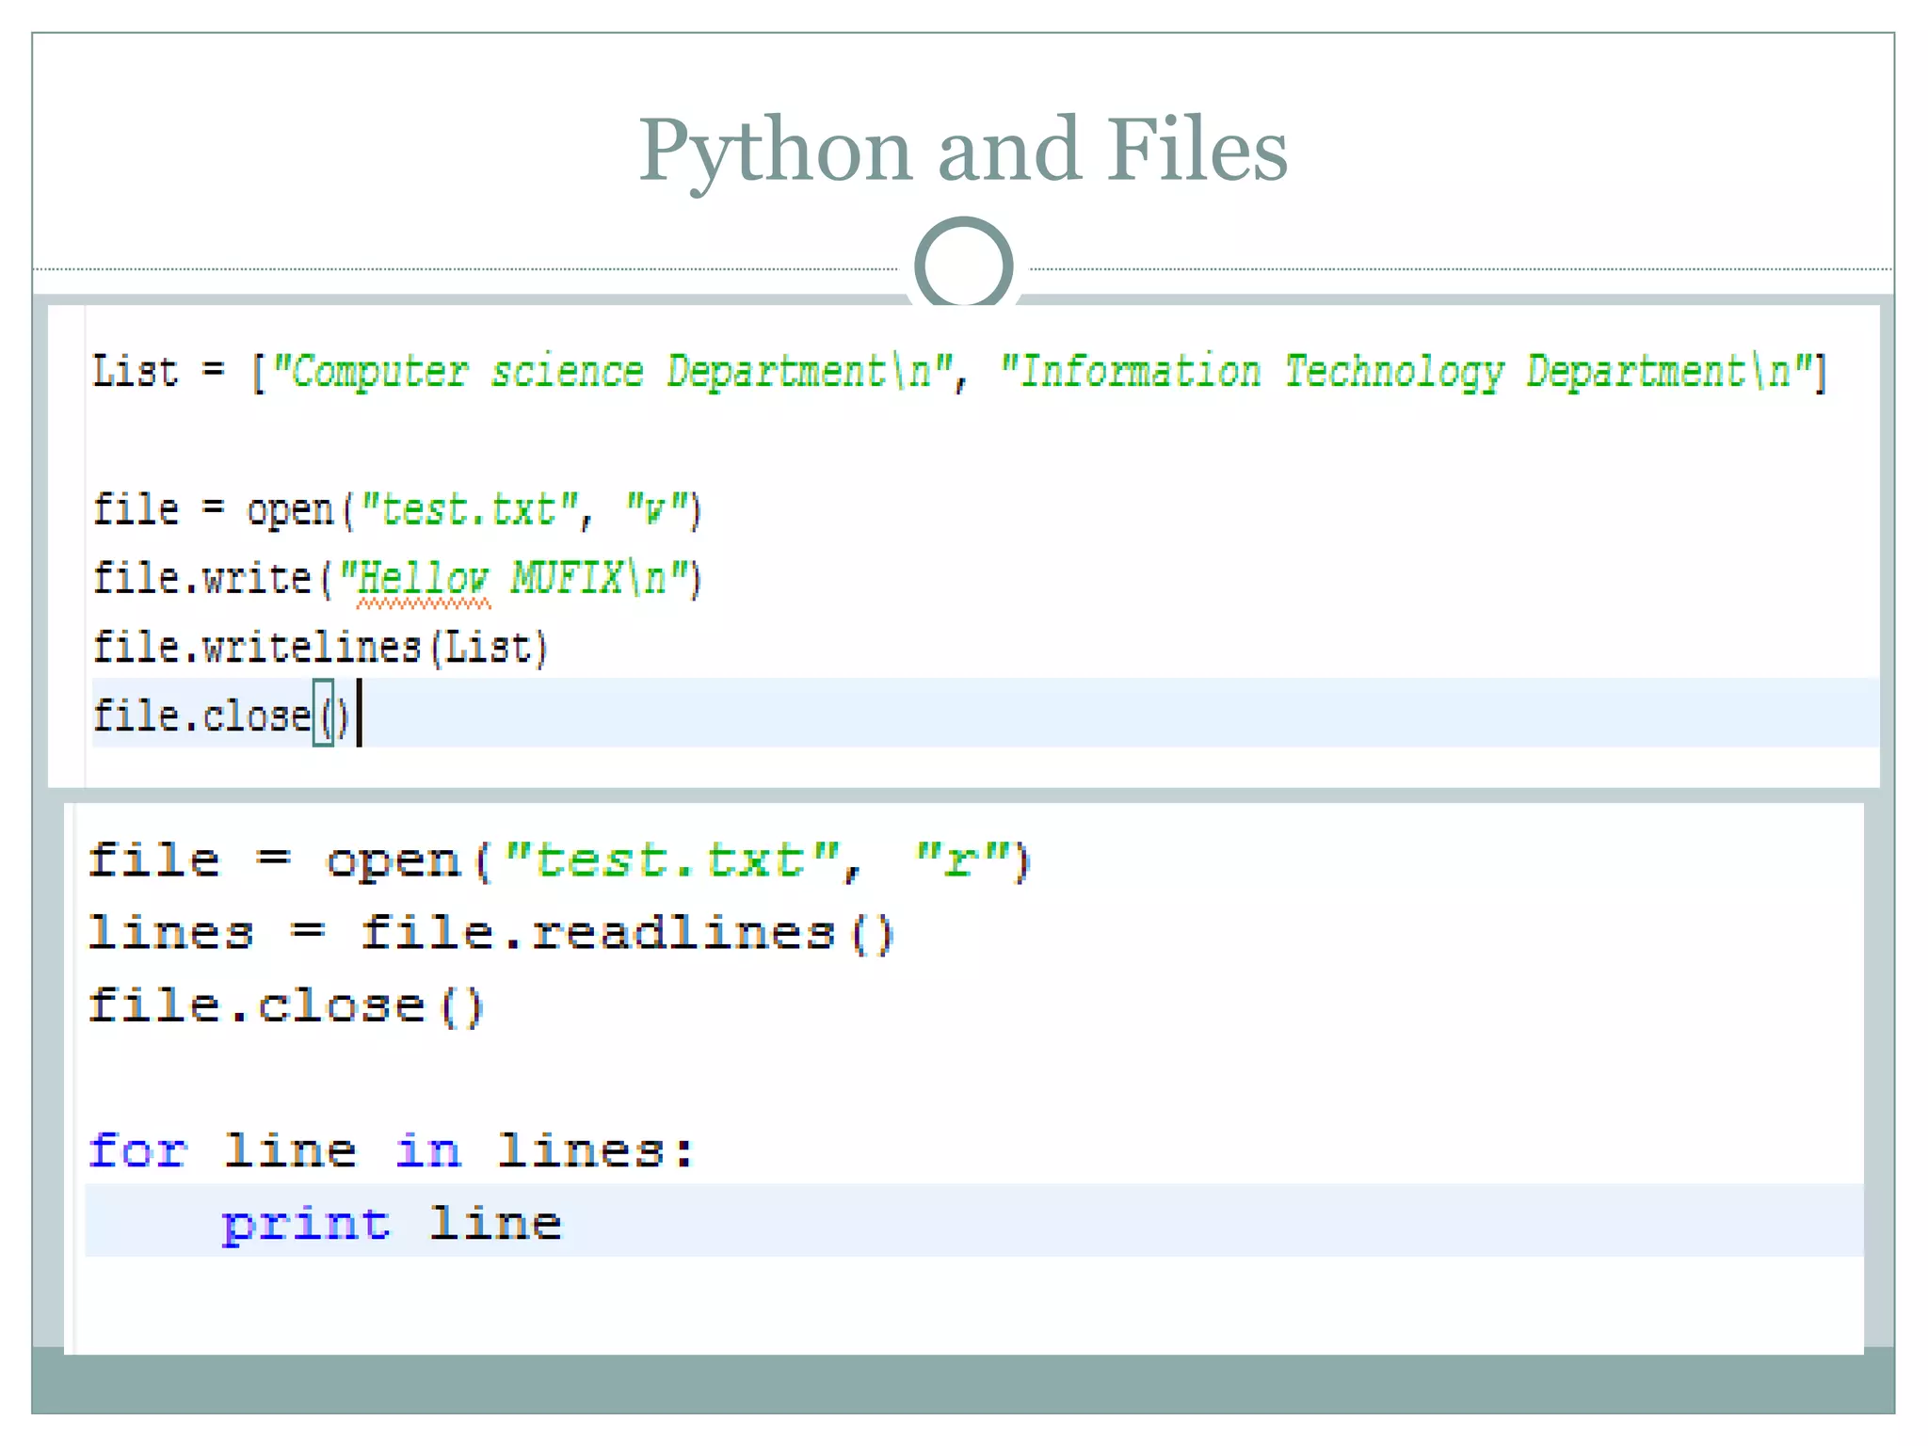Click the lines = file.readlines() line

pyautogui.click(x=490, y=933)
